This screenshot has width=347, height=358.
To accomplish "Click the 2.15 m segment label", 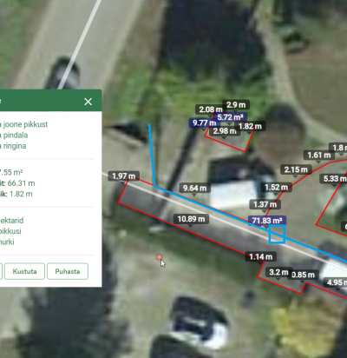I will pos(296,169).
